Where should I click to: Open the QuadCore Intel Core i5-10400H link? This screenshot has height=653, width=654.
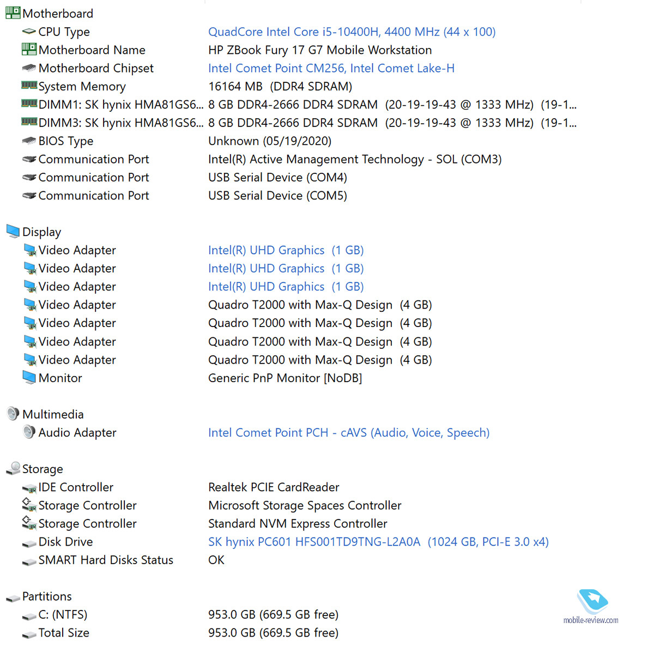(x=352, y=32)
